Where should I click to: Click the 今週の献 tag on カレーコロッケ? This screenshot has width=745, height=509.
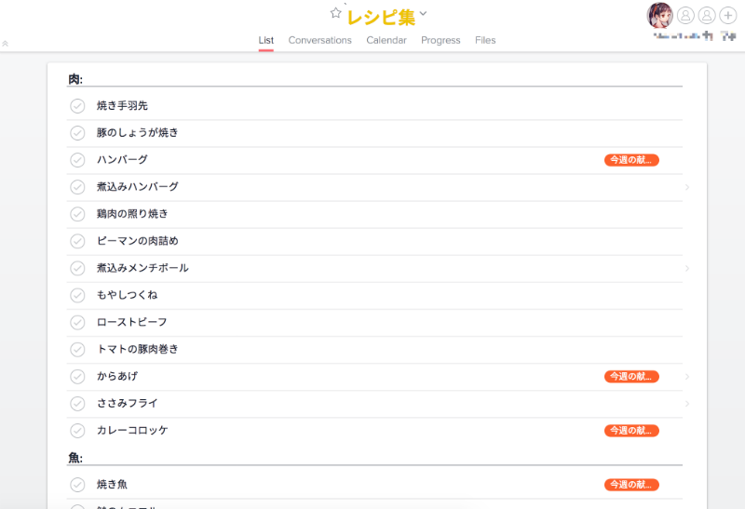click(x=631, y=431)
